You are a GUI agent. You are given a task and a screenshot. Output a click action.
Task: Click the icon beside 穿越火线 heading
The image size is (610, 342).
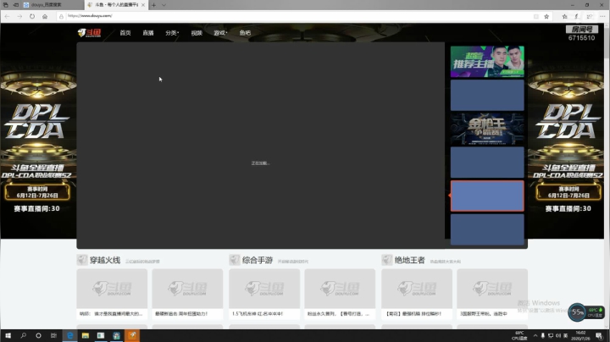pyautogui.click(x=82, y=260)
